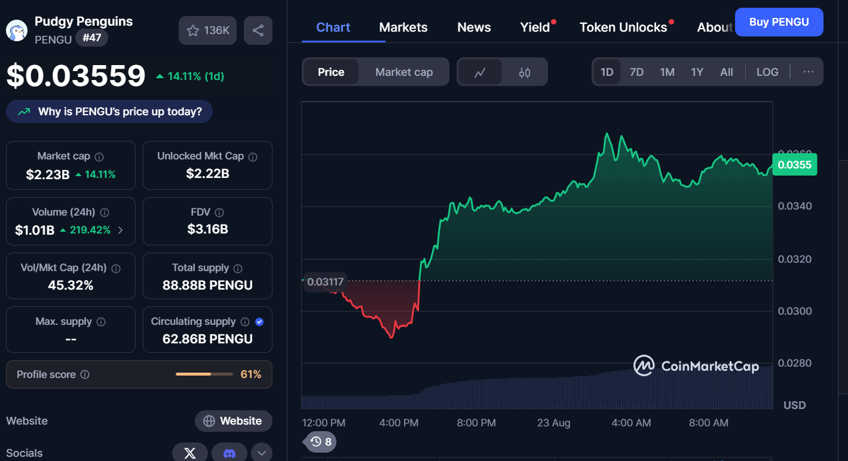Click the Vol/Mkt Cap (24h) info icon
The image size is (848, 461).
[x=116, y=268]
